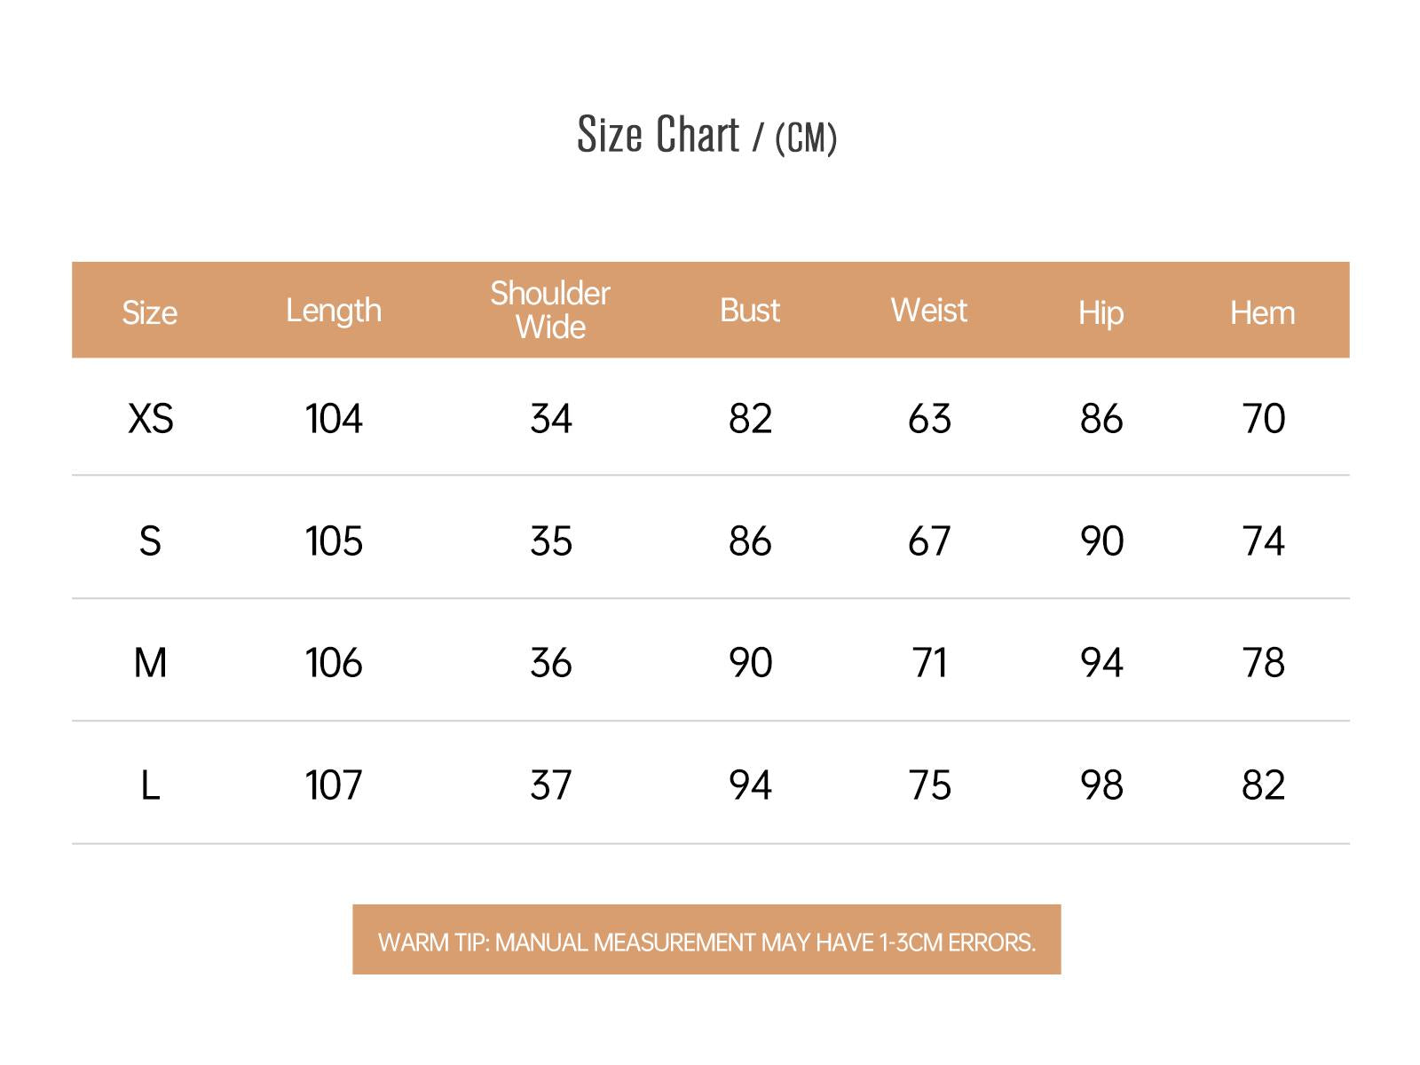Click the warm tip measurement banner
The width and height of the screenshot is (1420, 1065).
tap(706, 941)
